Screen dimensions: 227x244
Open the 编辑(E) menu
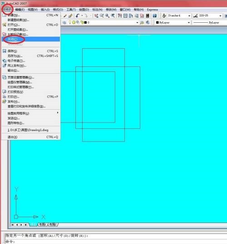click(20, 10)
